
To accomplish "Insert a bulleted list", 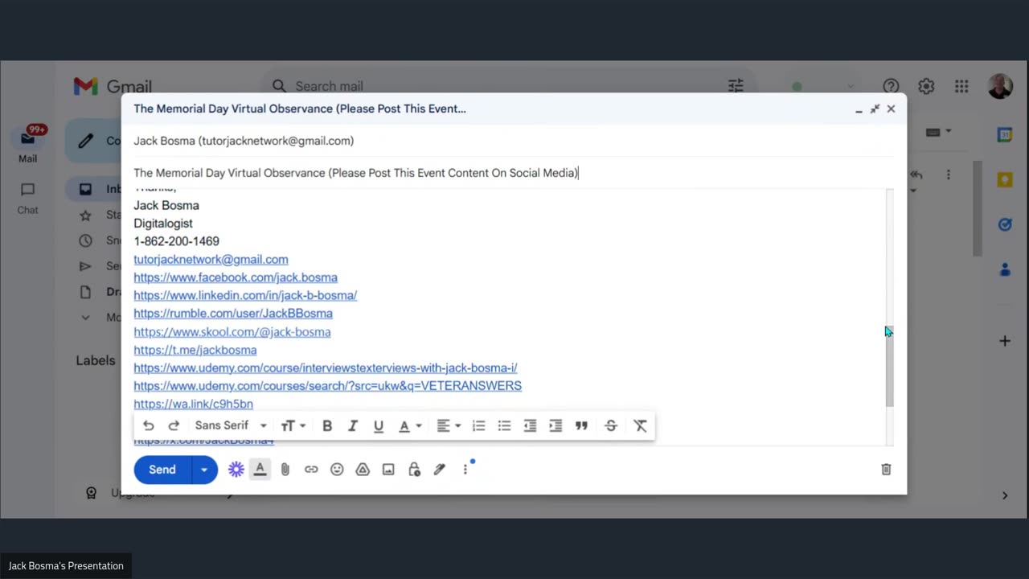I will 504,426.
